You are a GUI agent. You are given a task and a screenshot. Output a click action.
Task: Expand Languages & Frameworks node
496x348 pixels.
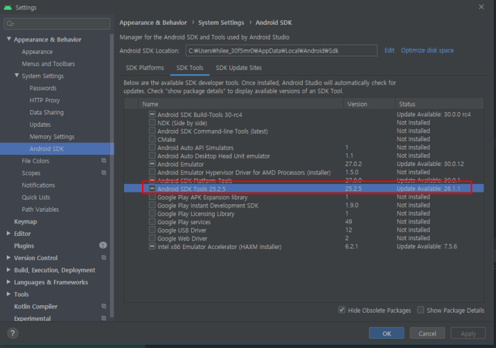(9, 282)
